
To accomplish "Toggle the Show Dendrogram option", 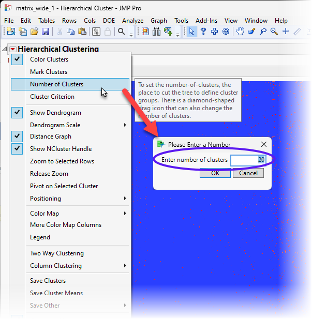I will click(x=17, y=113).
